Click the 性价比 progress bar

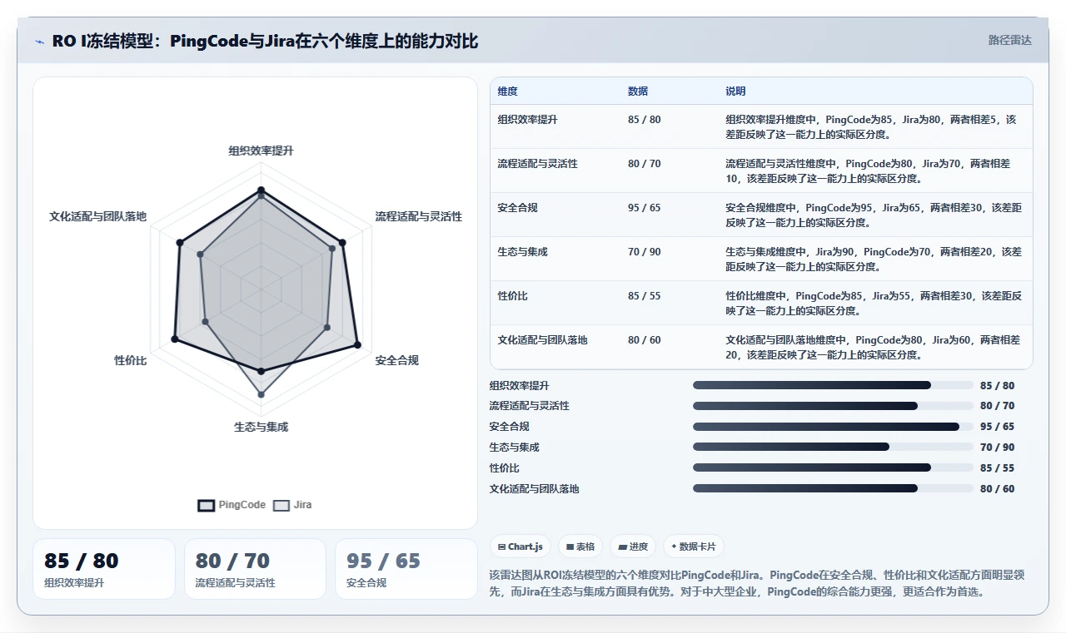coord(833,467)
